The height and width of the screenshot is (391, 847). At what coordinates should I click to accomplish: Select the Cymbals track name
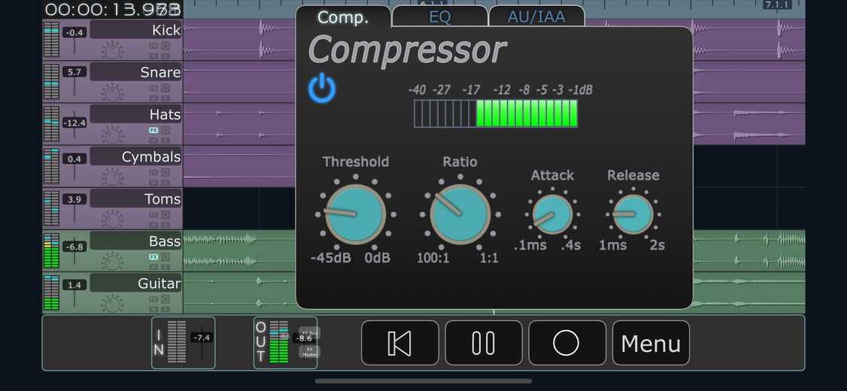coord(135,156)
